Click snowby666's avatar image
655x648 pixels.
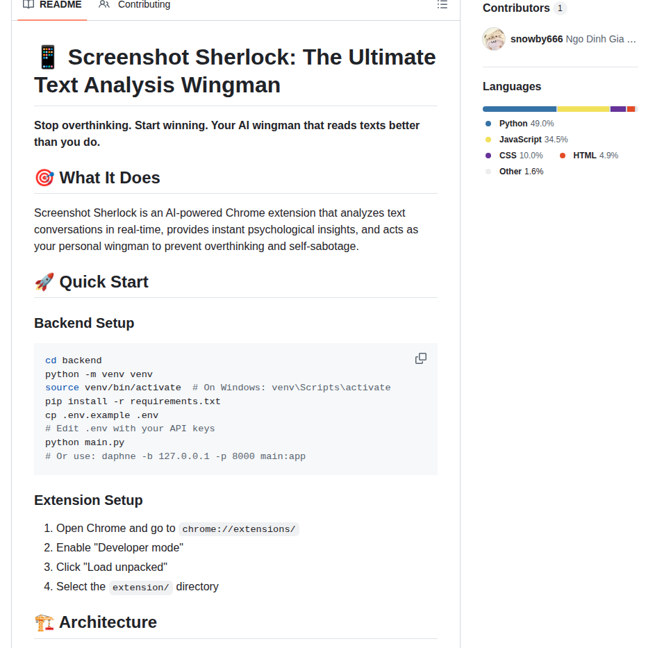[x=494, y=39]
